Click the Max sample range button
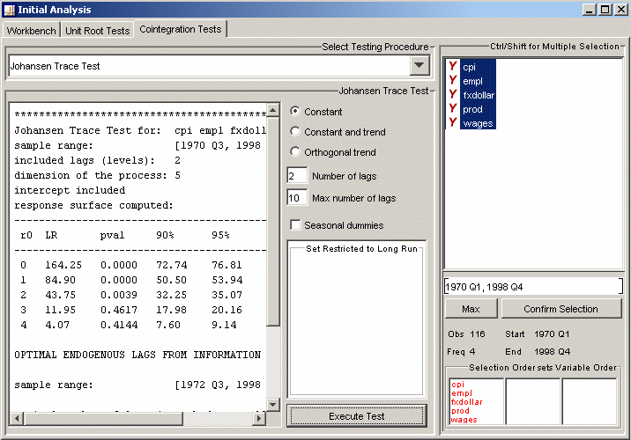The width and height of the screenshot is (631, 440). pyautogui.click(x=470, y=309)
